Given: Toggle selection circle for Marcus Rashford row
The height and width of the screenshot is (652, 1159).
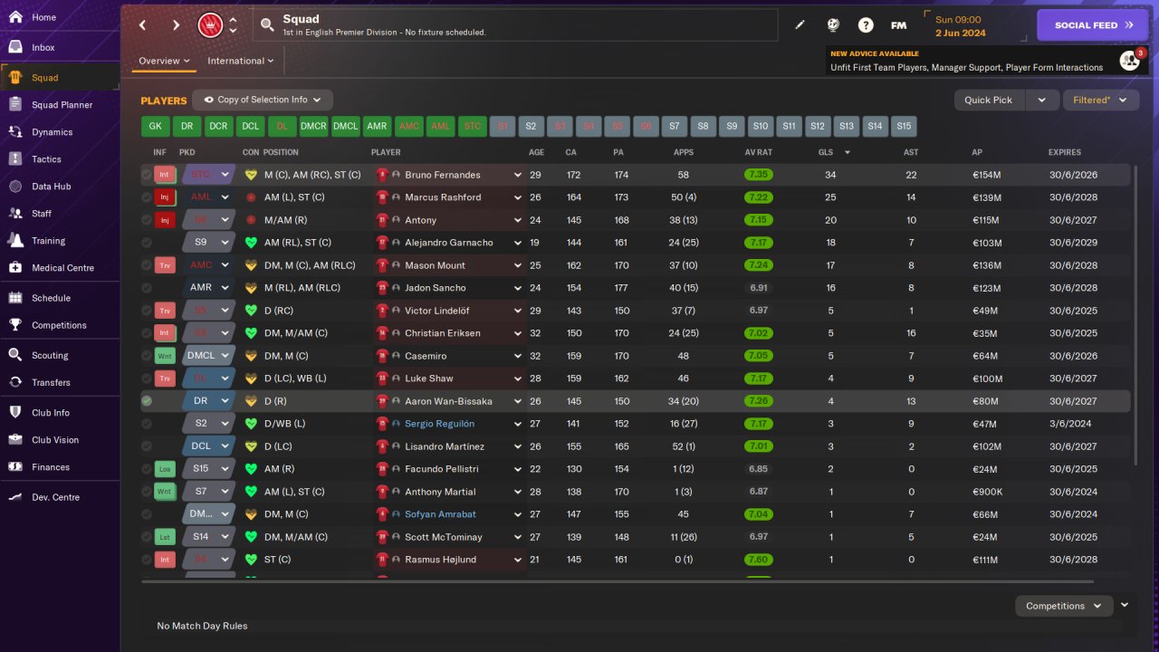Looking at the screenshot, I should [148, 197].
